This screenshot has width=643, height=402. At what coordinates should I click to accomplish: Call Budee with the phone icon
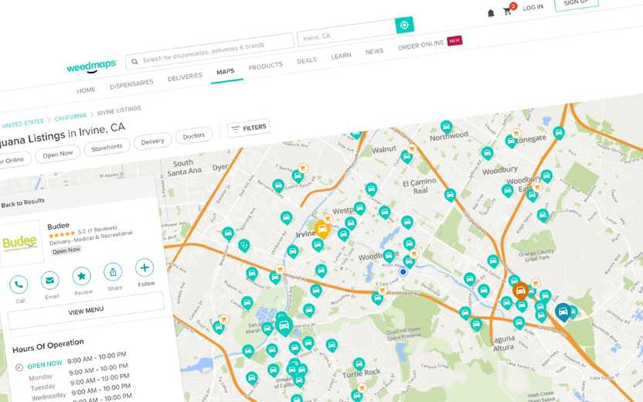19,284
